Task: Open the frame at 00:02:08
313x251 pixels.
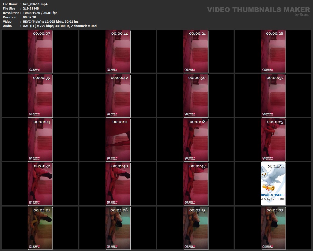Action: [x=118, y=228]
